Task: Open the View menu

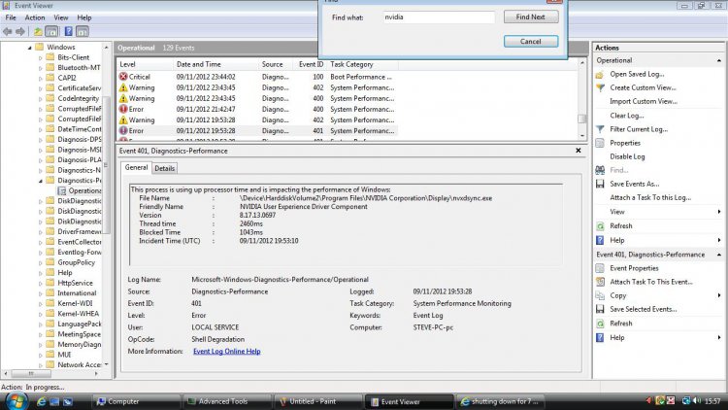Action: click(x=61, y=17)
